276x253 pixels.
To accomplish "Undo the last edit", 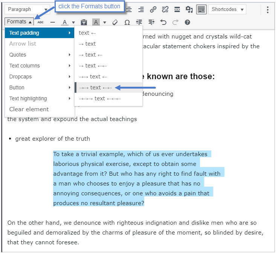I will [163, 22].
